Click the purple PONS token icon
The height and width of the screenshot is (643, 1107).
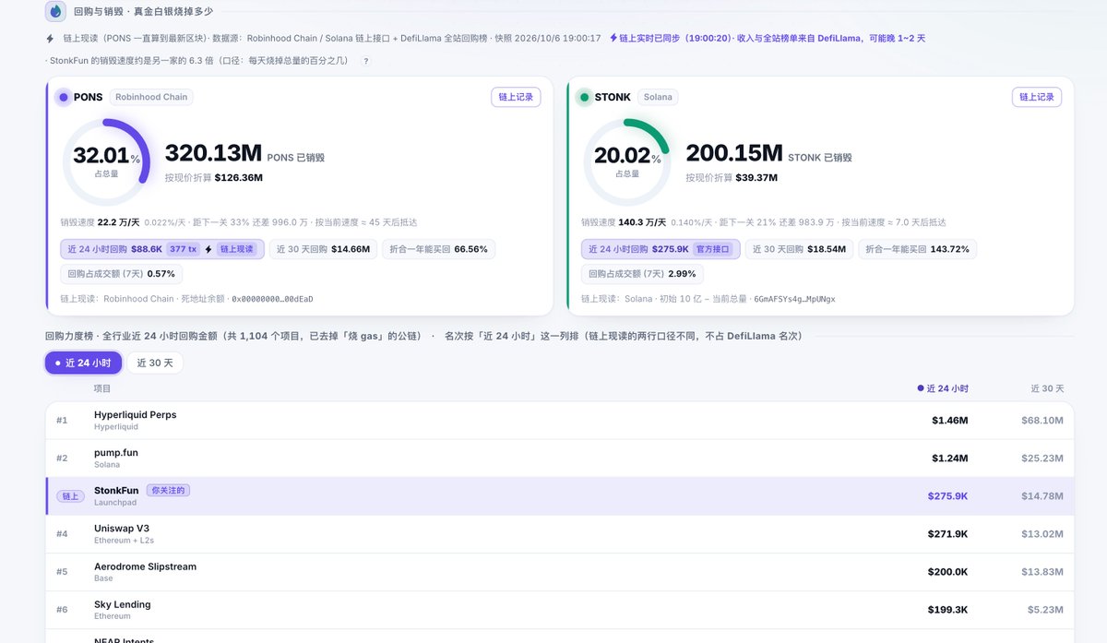[64, 97]
